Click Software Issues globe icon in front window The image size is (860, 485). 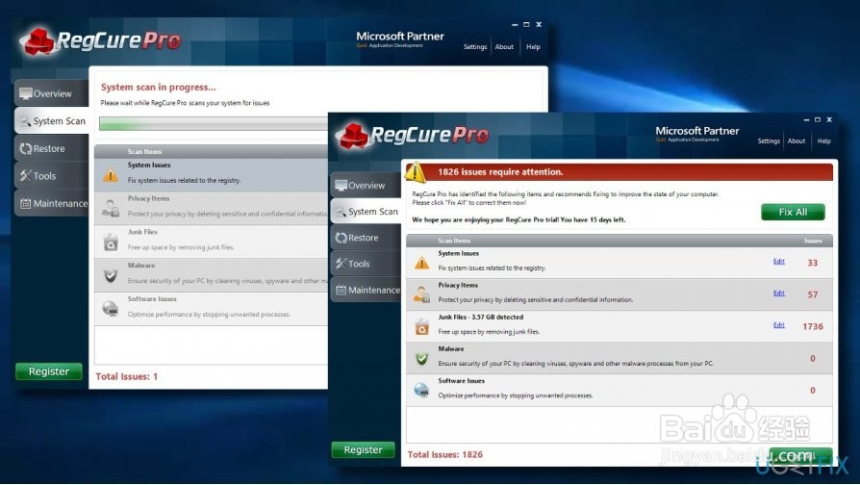click(421, 390)
